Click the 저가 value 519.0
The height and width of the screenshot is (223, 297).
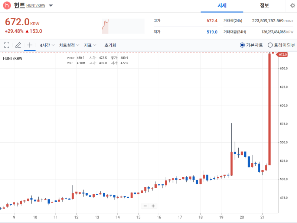point(212,32)
